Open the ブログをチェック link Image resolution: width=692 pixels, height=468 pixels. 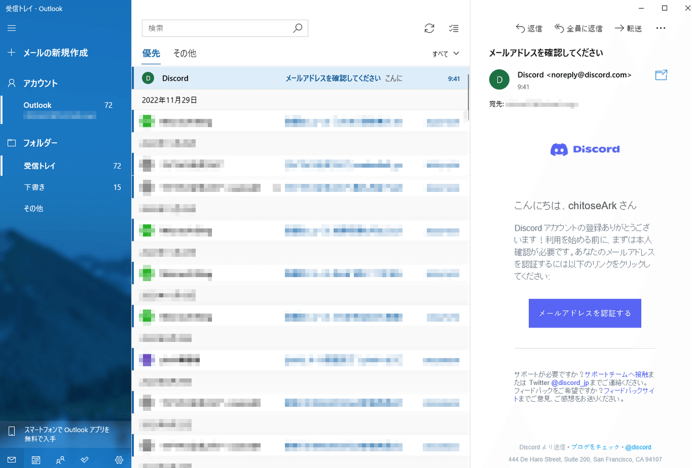pos(596,447)
